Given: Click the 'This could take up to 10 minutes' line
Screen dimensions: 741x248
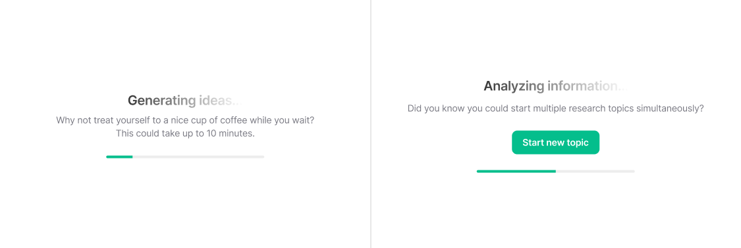Looking at the screenshot, I should pyautogui.click(x=185, y=134).
